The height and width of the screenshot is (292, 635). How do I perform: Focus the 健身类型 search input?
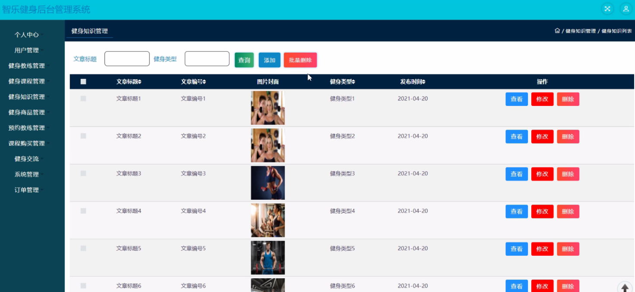pos(207,59)
